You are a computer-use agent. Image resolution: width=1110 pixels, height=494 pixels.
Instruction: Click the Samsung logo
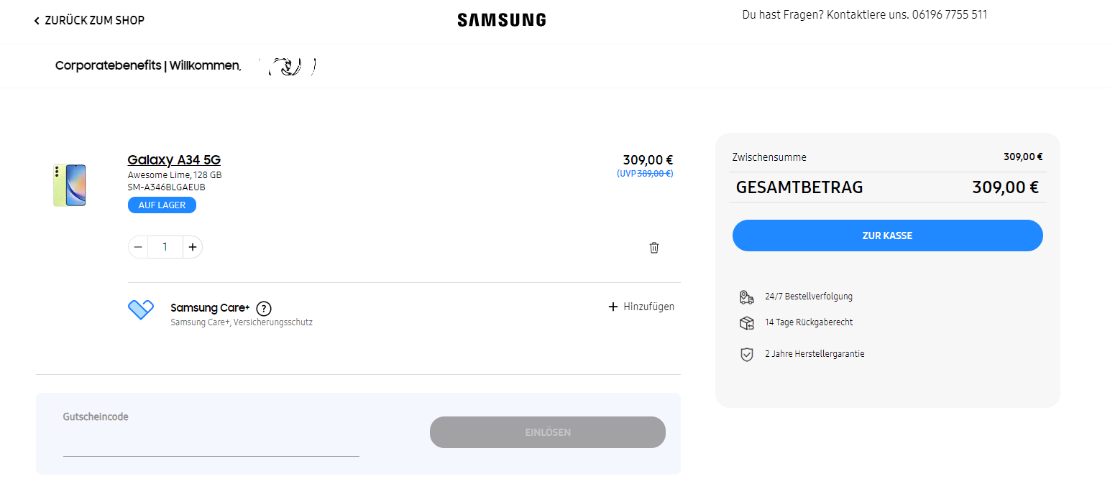(502, 20)
